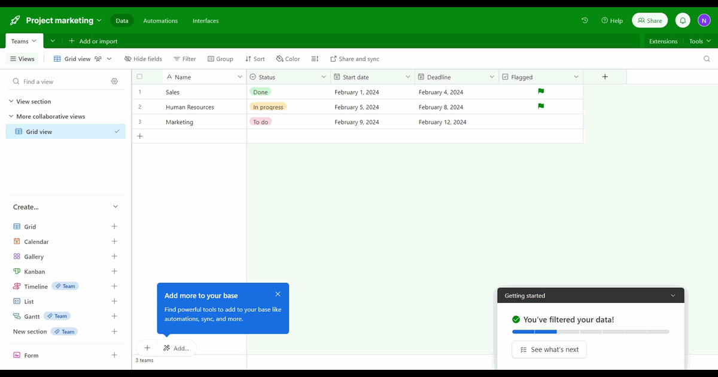Collapse the View section
The height and width of the screenshot is (377, 718).
point(11,102)
